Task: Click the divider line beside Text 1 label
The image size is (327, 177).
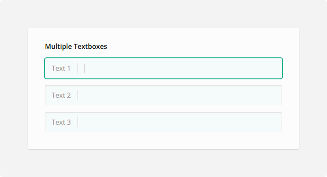Action: [78, 68]
